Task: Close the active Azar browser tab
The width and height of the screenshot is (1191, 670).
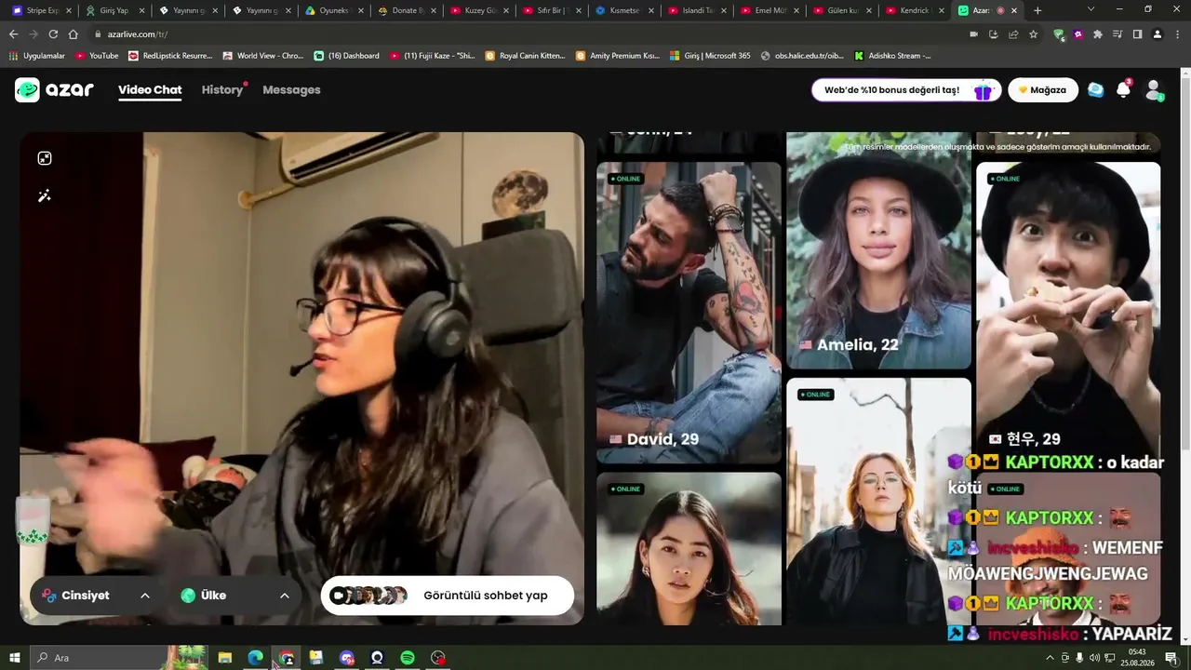Action: 1014,10
